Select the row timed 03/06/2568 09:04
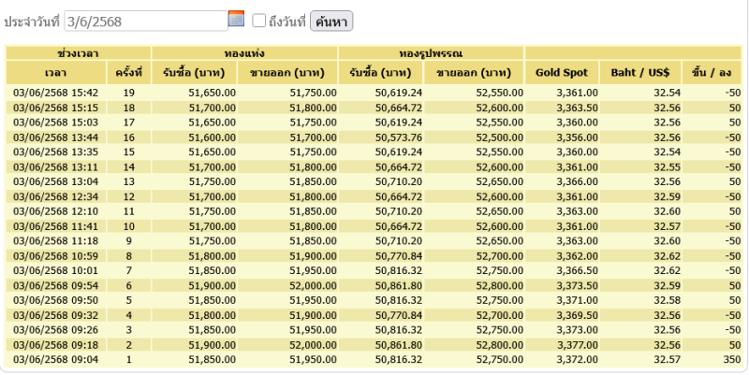 [x=374, y=360]
